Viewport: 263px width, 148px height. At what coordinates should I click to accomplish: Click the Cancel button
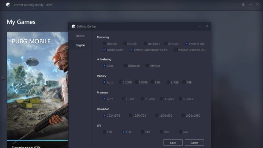[x=194, y=143]
